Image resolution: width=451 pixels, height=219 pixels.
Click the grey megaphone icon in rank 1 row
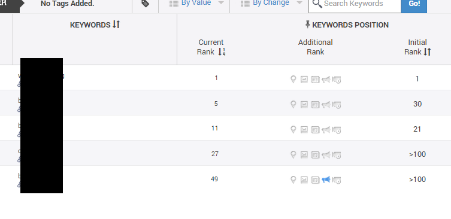coord(326,80)
